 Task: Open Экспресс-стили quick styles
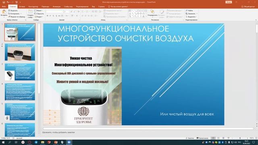point(162,14)
